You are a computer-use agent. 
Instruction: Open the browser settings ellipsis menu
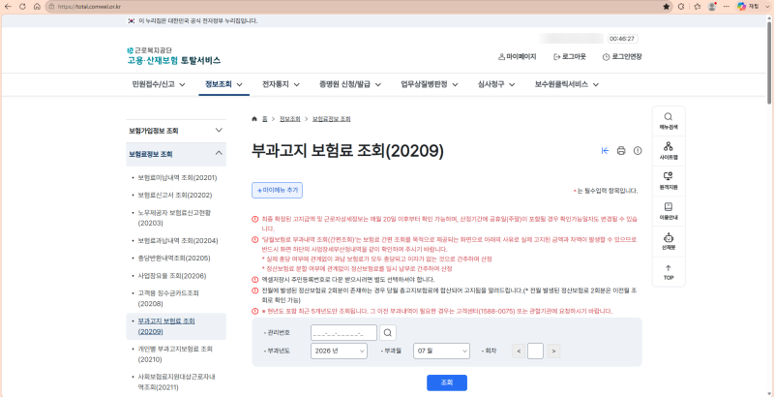tap(727, 7)
